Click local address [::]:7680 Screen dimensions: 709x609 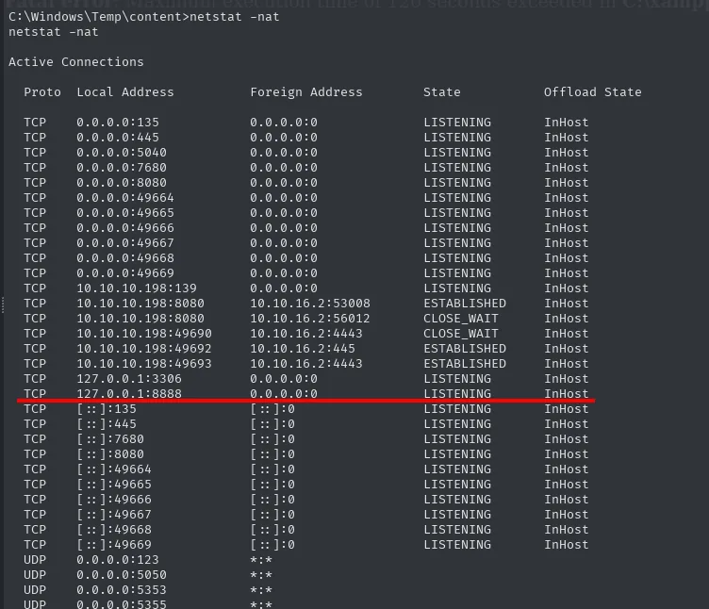point(110,439)
